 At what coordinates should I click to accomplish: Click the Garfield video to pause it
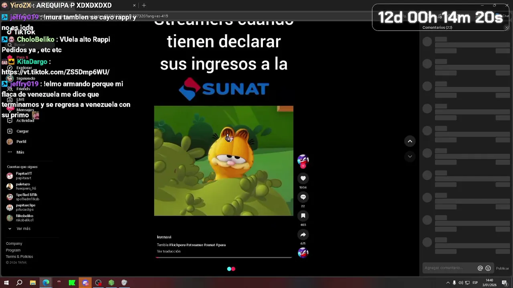point(224,161)
